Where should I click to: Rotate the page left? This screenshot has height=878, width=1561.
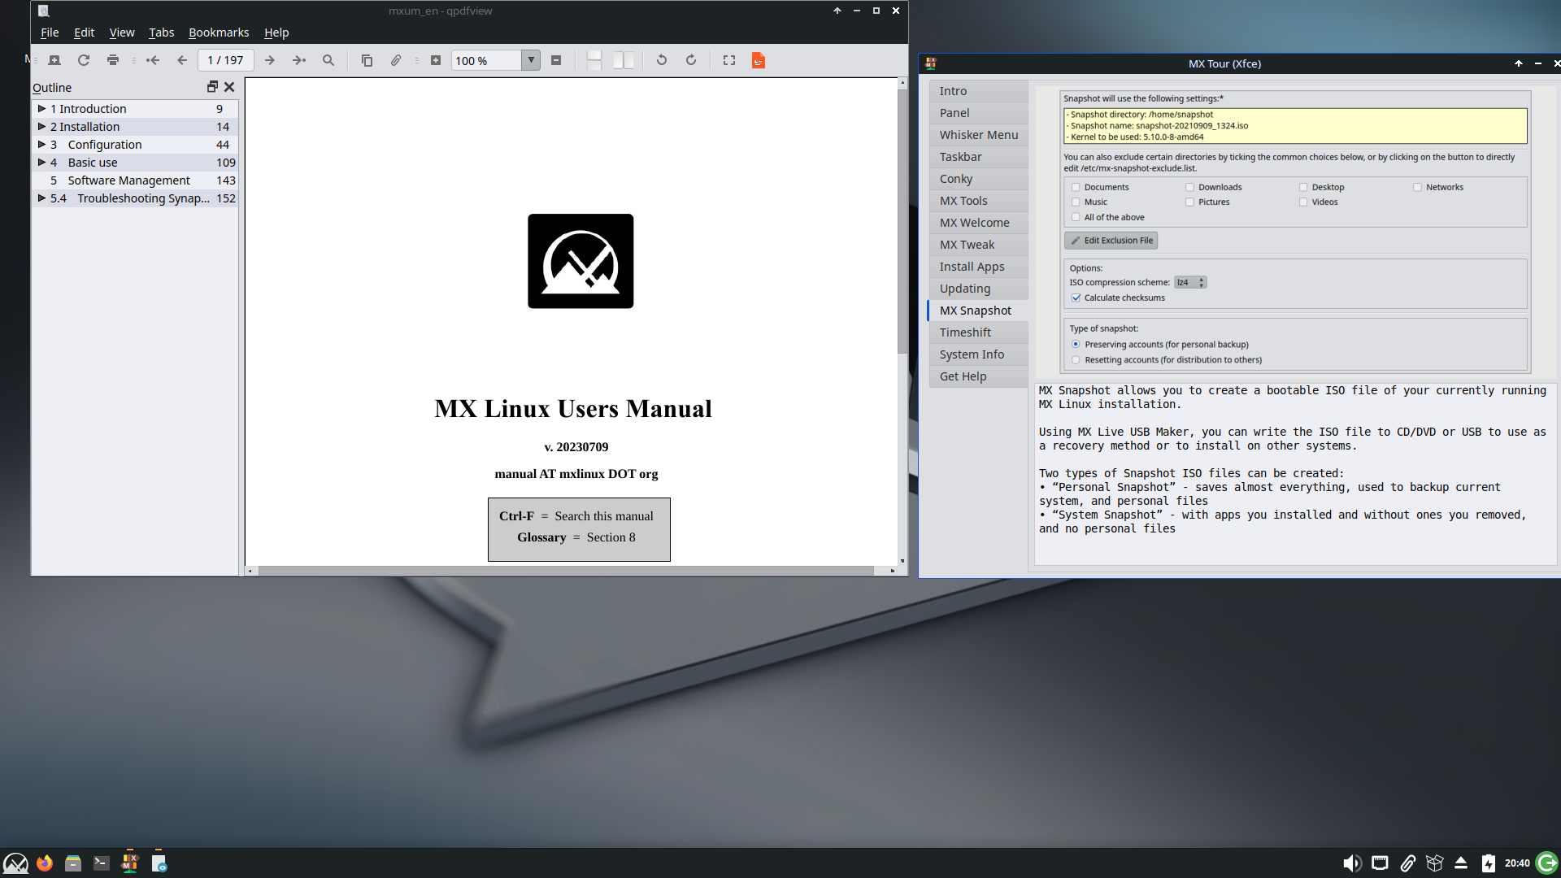point(662,60)
